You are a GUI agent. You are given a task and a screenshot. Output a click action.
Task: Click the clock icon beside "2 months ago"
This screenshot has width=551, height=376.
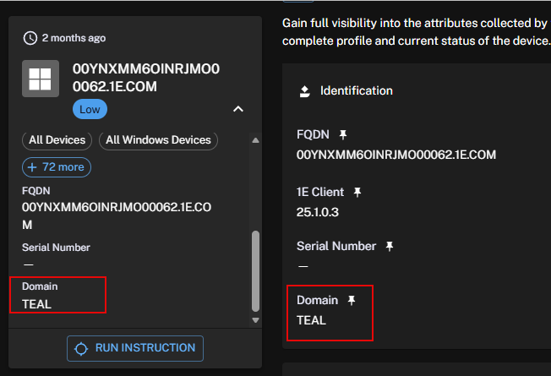[30, 38]
